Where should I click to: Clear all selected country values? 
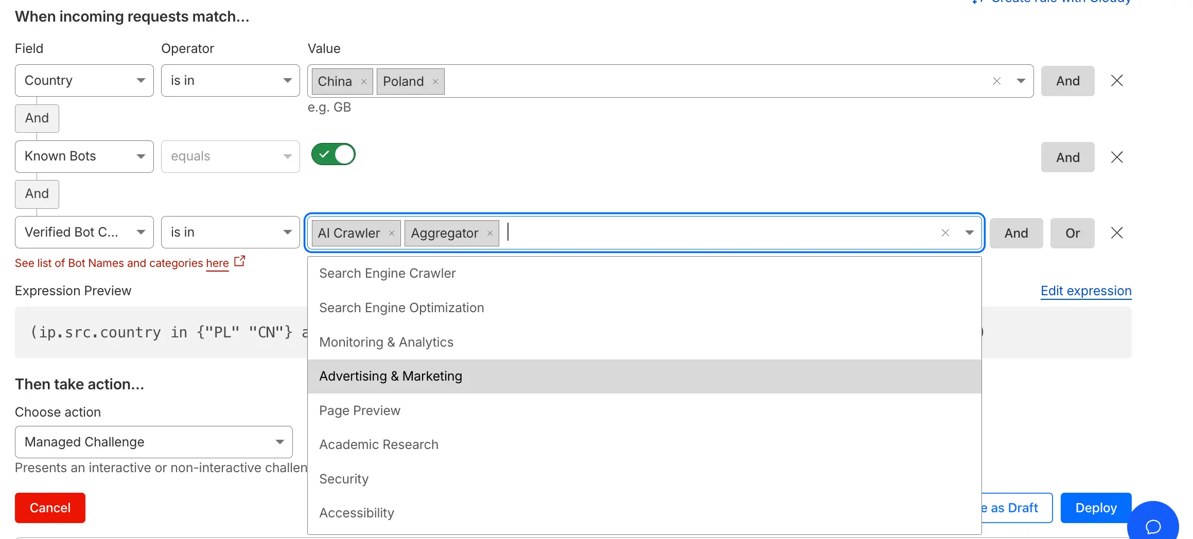tap(997, 81)
